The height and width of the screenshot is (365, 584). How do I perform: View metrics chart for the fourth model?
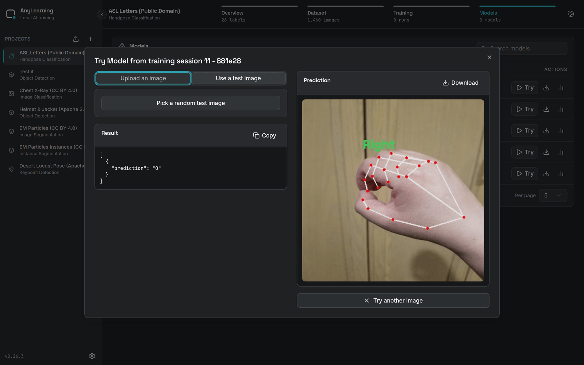click(x=561, y=152)
